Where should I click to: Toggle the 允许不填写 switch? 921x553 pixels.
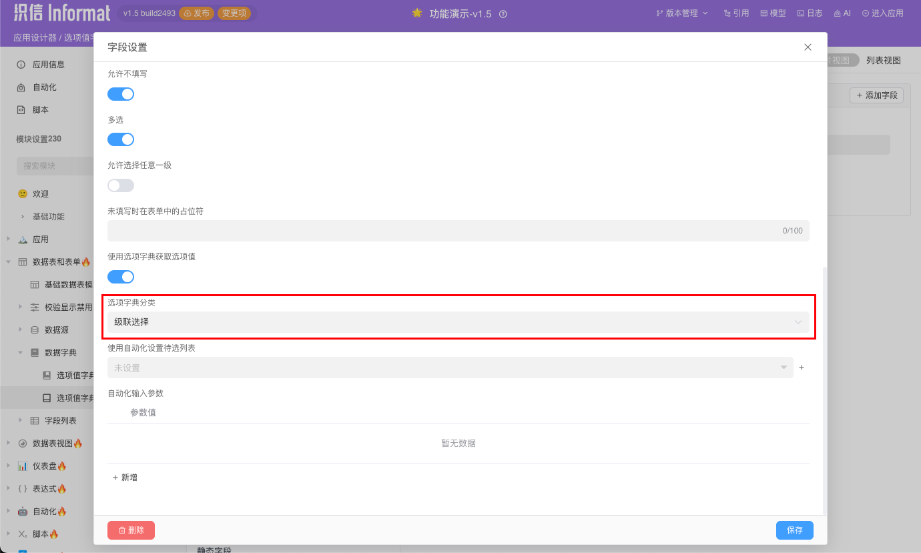[x=121, y=94]
